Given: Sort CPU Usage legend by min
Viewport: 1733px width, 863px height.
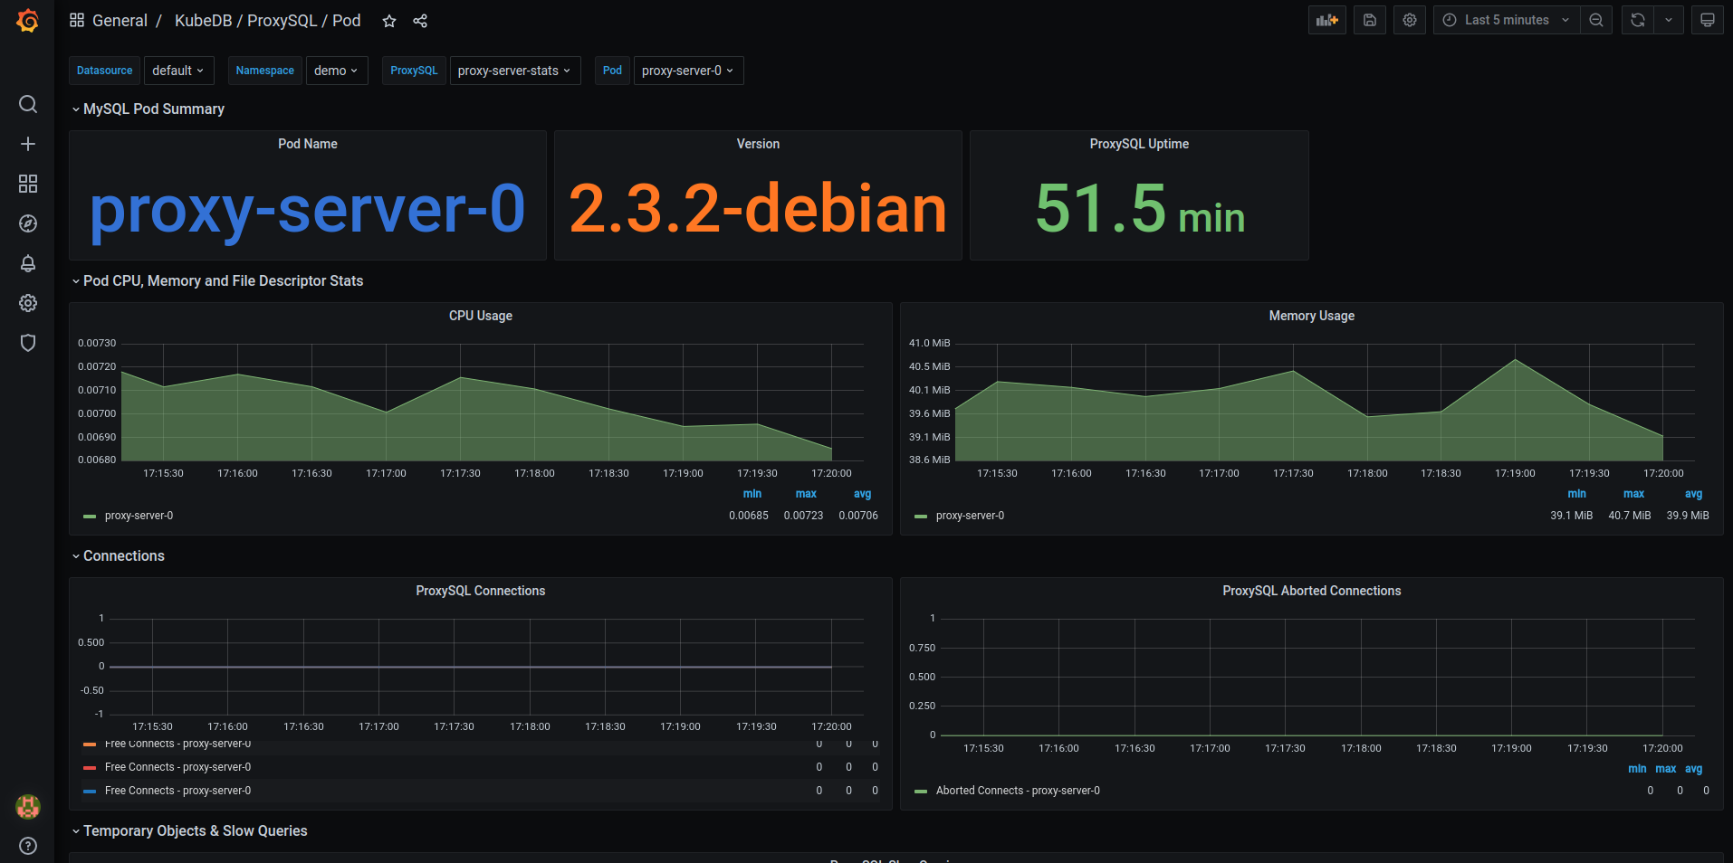Looking at the screenshot, I should point(752,494).
